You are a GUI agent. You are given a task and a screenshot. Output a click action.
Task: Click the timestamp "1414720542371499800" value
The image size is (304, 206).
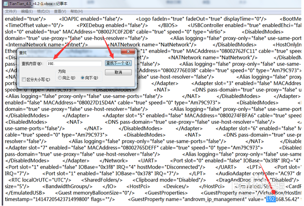tap(61, 199)
